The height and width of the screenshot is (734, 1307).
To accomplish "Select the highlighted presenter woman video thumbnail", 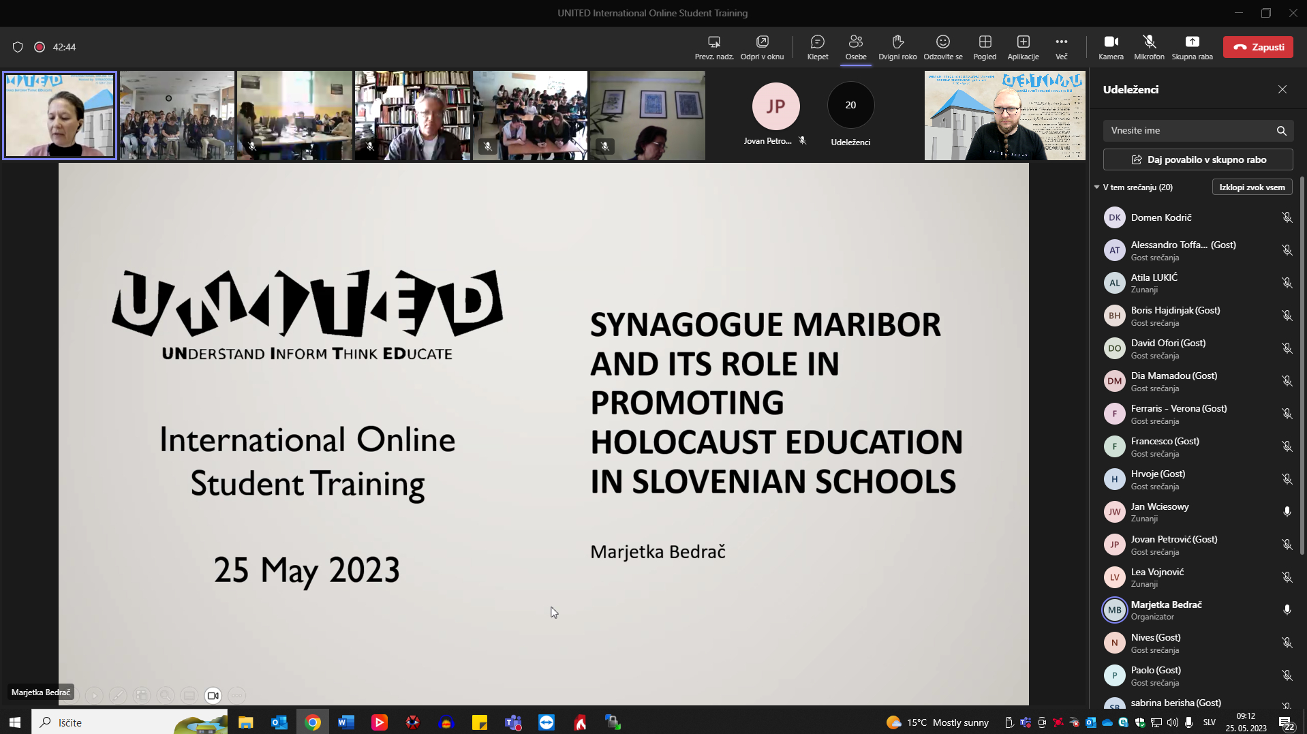I will [x=59, y=115].
